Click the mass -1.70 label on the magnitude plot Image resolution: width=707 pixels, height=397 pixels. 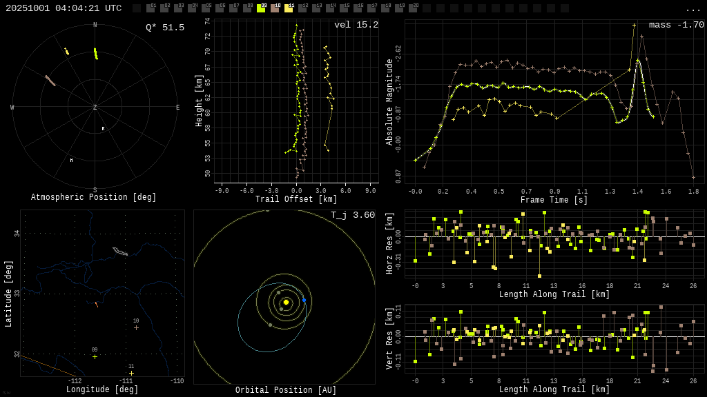point(676,25)
